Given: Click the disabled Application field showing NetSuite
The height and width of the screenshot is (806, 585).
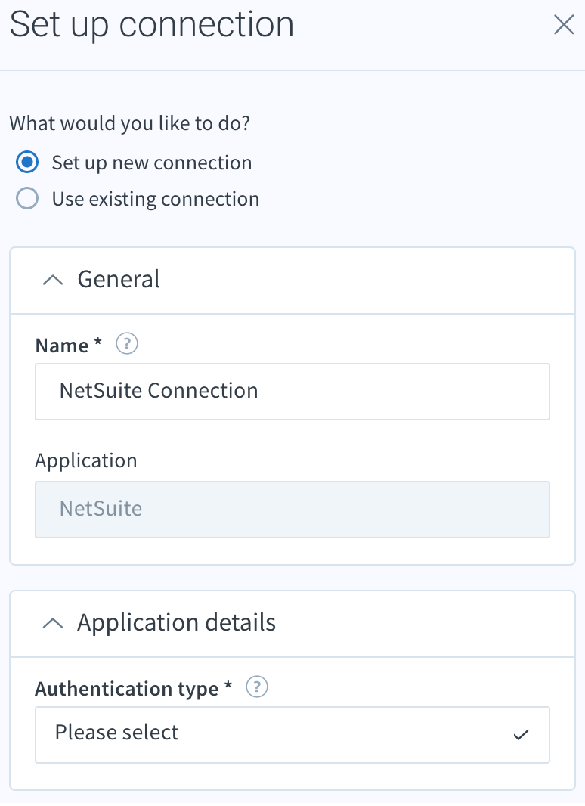Looking at the screenshot, I should pyautogui.click(x=292, y=510).
